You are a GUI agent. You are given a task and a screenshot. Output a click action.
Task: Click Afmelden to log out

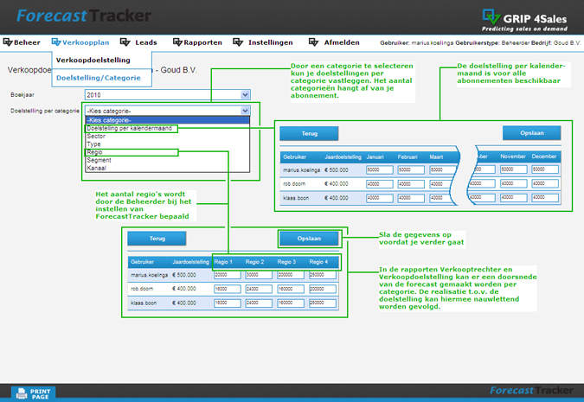tap(342, 42)
